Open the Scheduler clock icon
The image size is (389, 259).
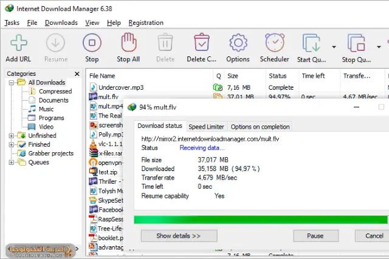pyautogui.click(x=275, y=43)
